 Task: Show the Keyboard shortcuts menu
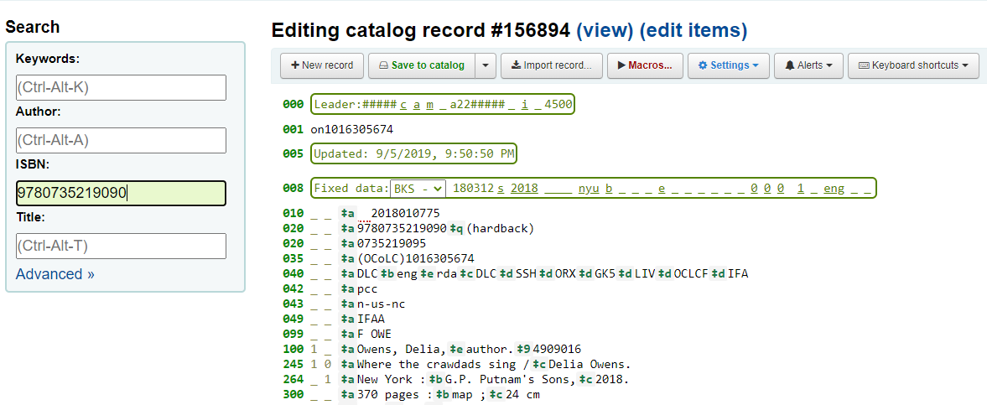913,65
